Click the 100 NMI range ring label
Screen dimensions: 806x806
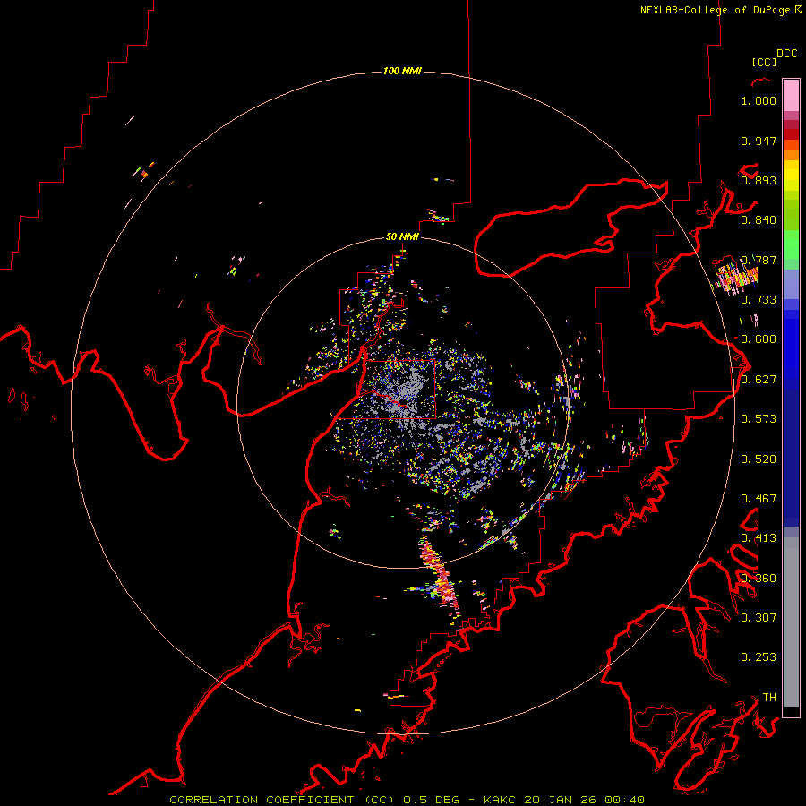pos(402,71)
